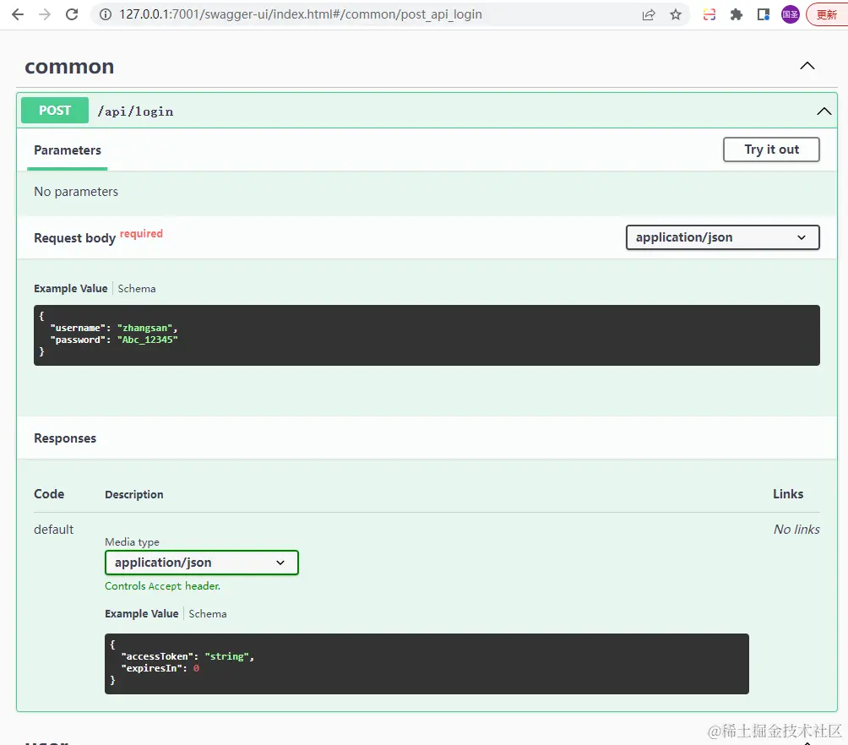Collapse the POST /api/login operation
The width and height of the screenshot is (848, 745).
[x=824, y=111]
